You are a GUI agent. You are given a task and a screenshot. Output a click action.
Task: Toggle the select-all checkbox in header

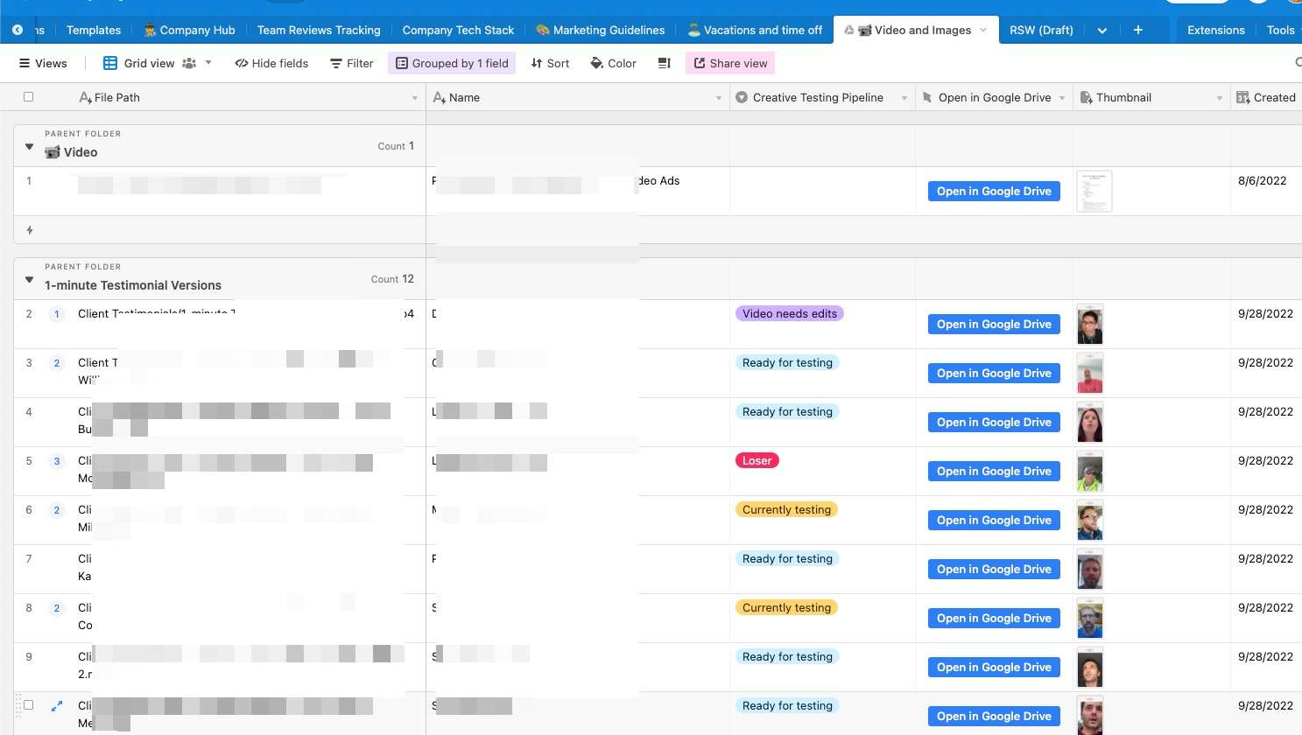coord(29,97)
